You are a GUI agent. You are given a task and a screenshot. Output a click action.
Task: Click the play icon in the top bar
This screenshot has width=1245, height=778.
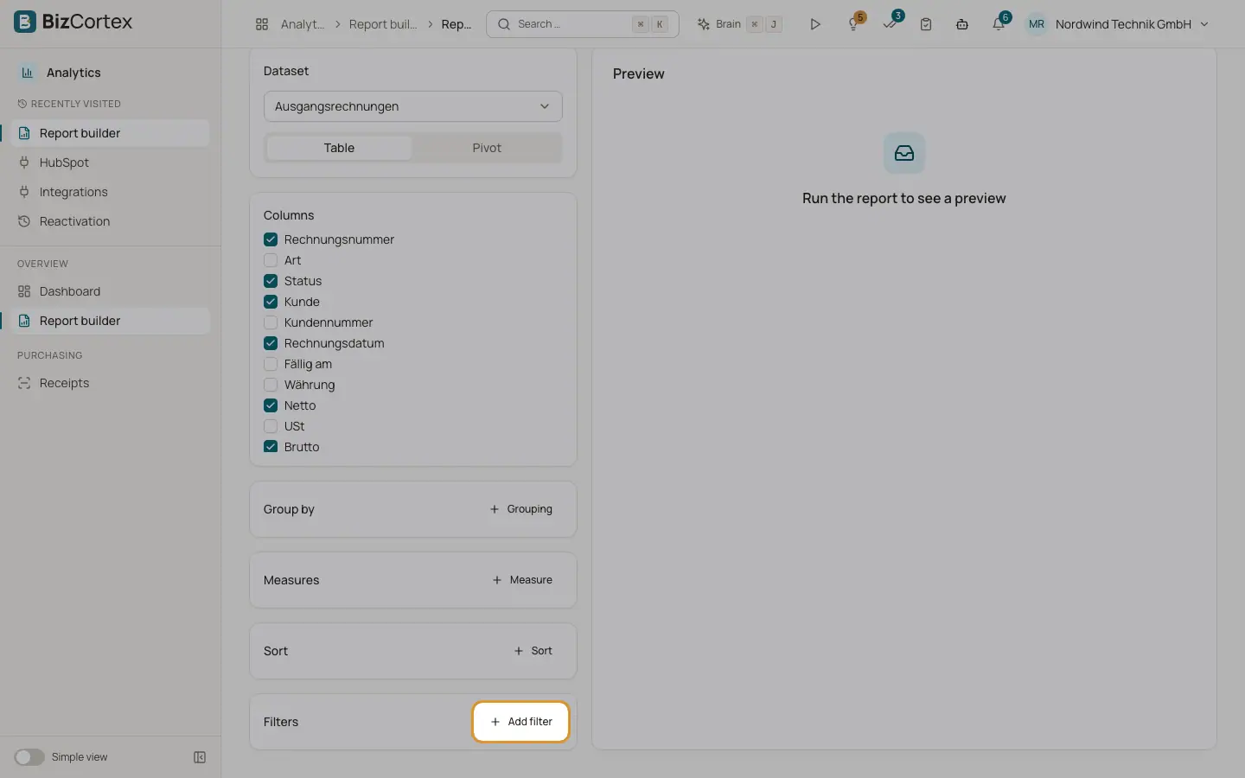pyautogui.click(x=814, y=24)
